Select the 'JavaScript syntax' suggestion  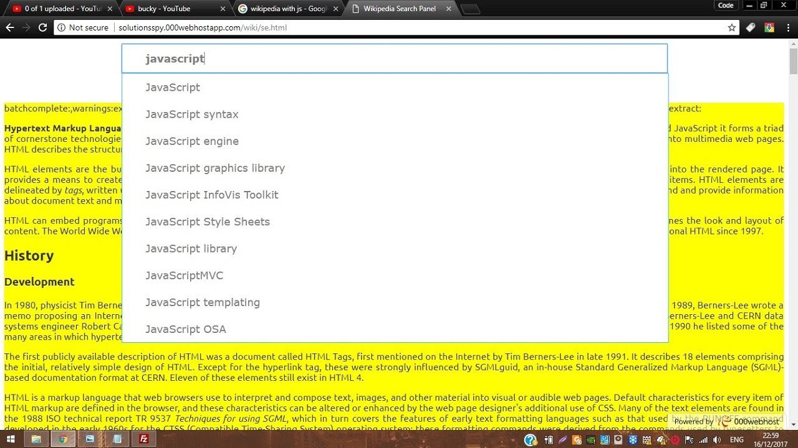(395, 114)
